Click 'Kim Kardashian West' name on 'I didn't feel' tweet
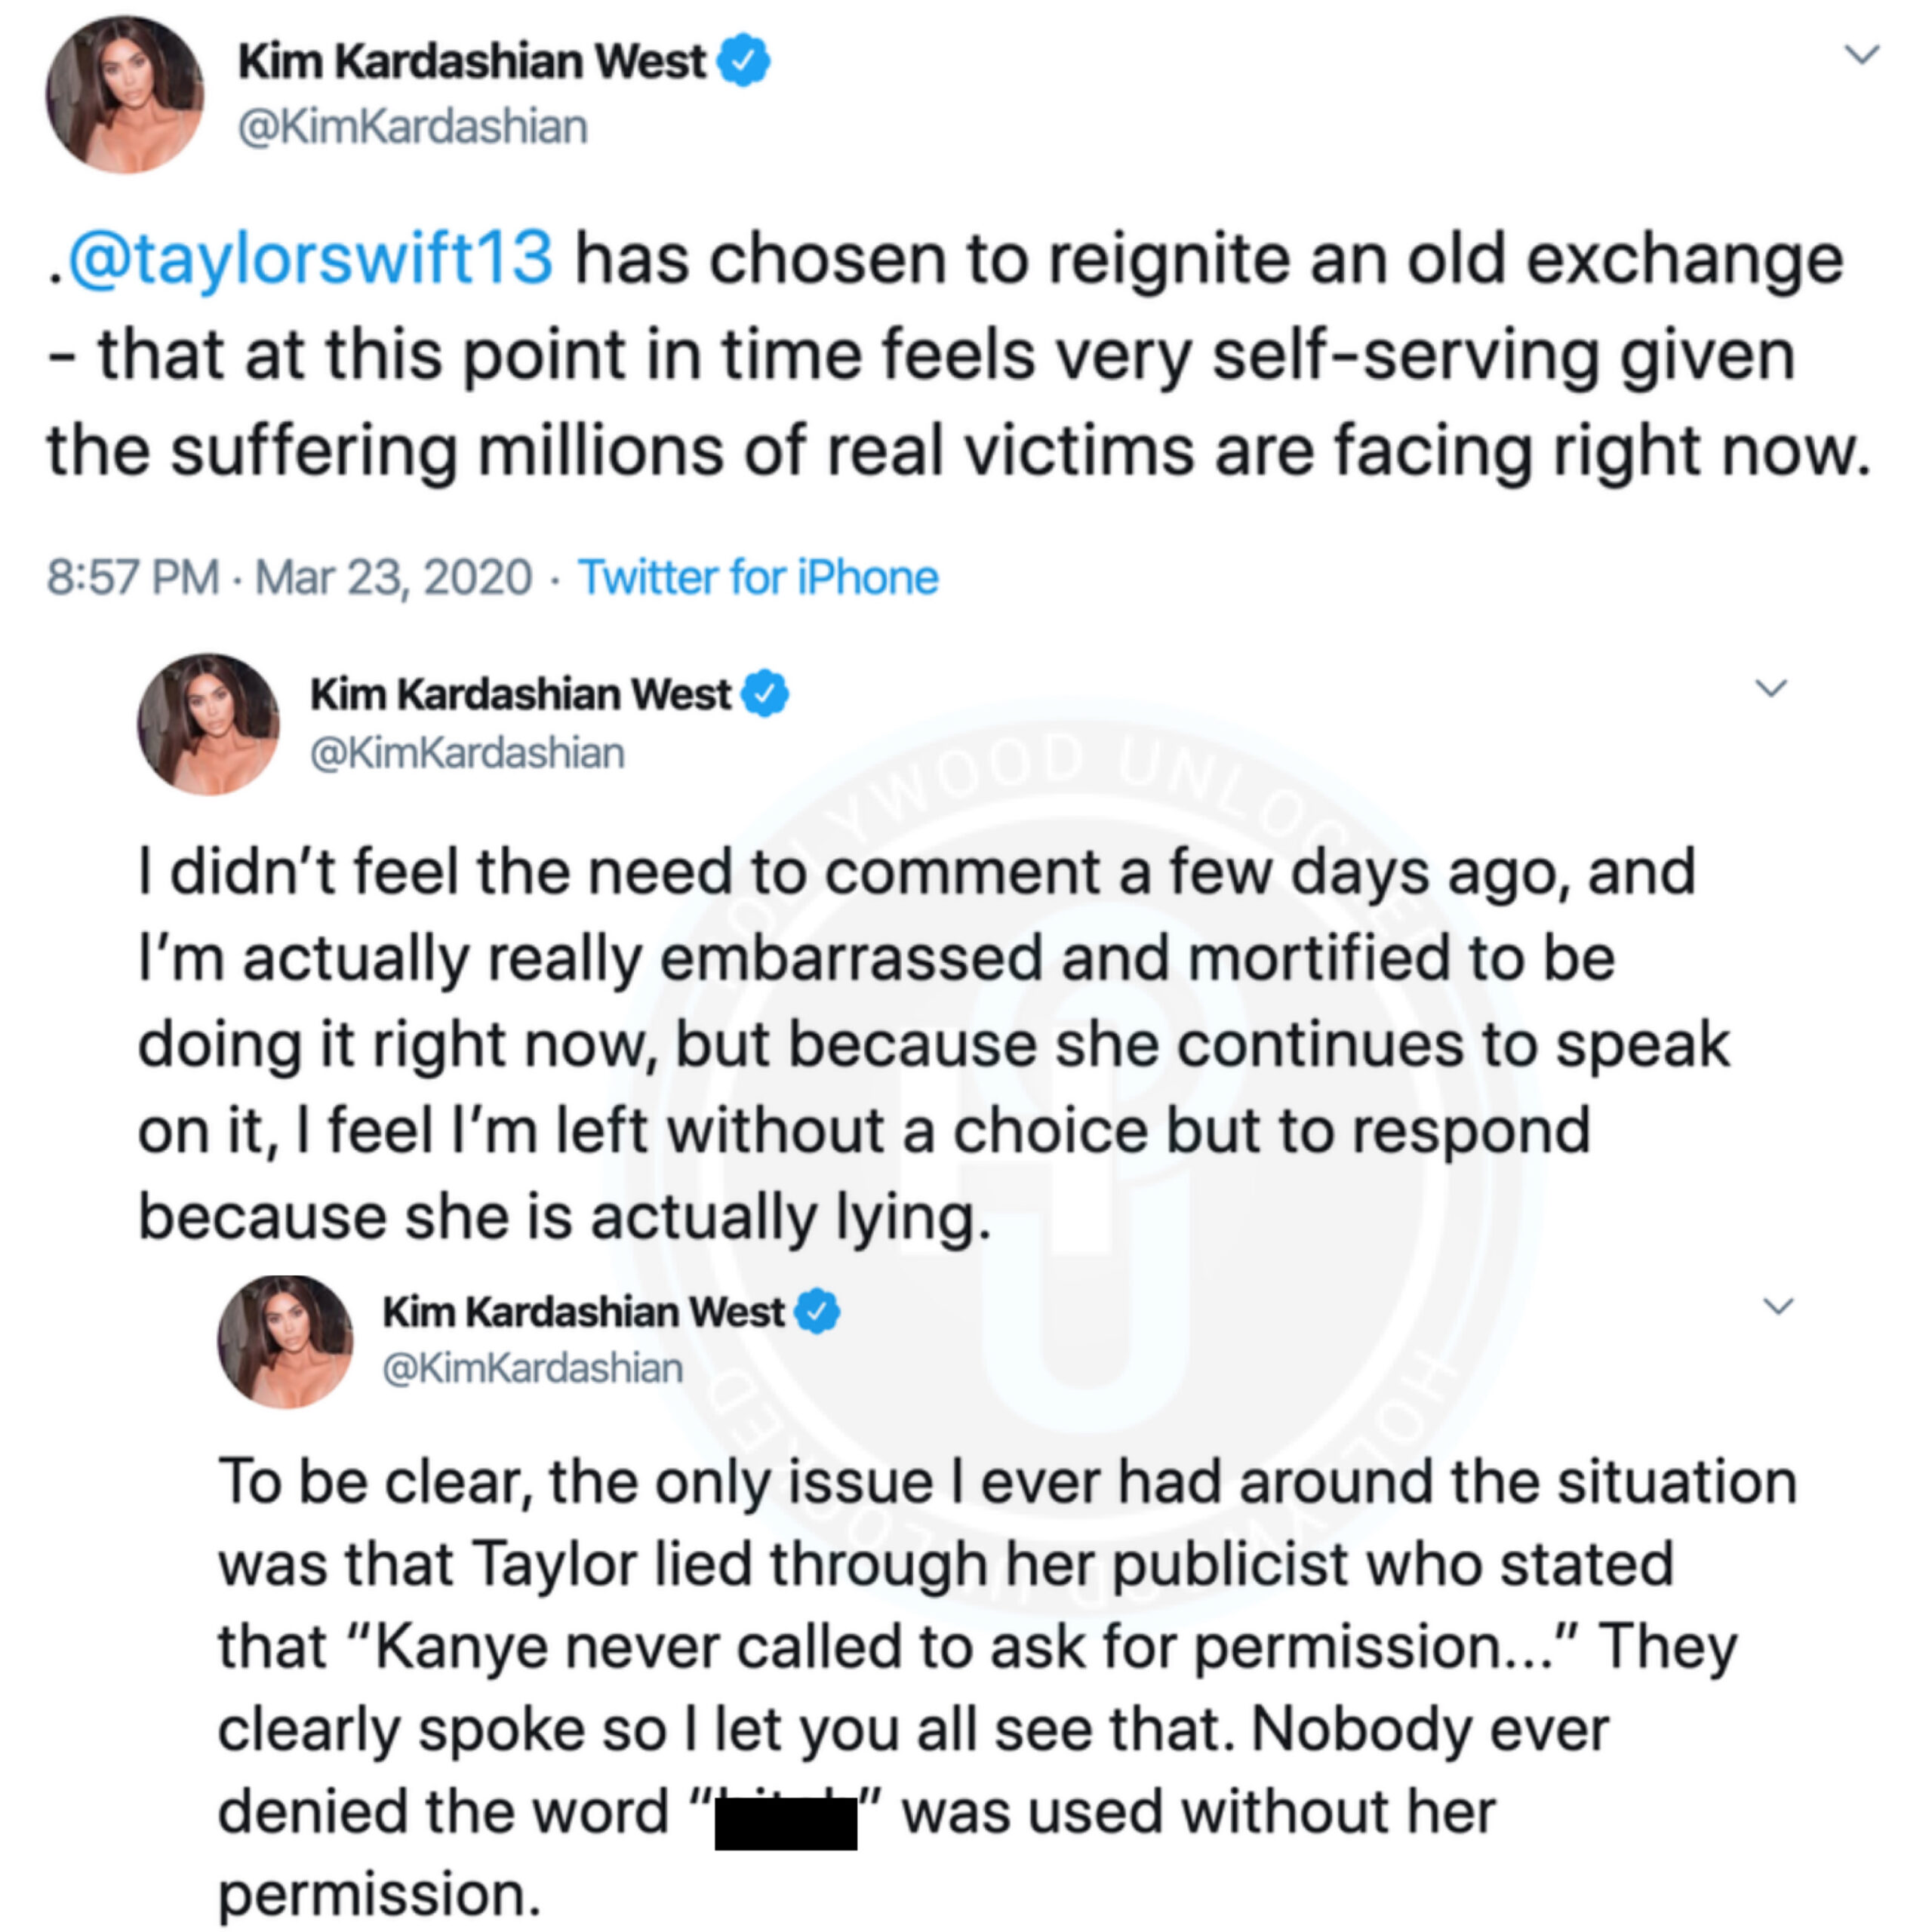The image size is (1932, 1932). [x=520, y=694]
